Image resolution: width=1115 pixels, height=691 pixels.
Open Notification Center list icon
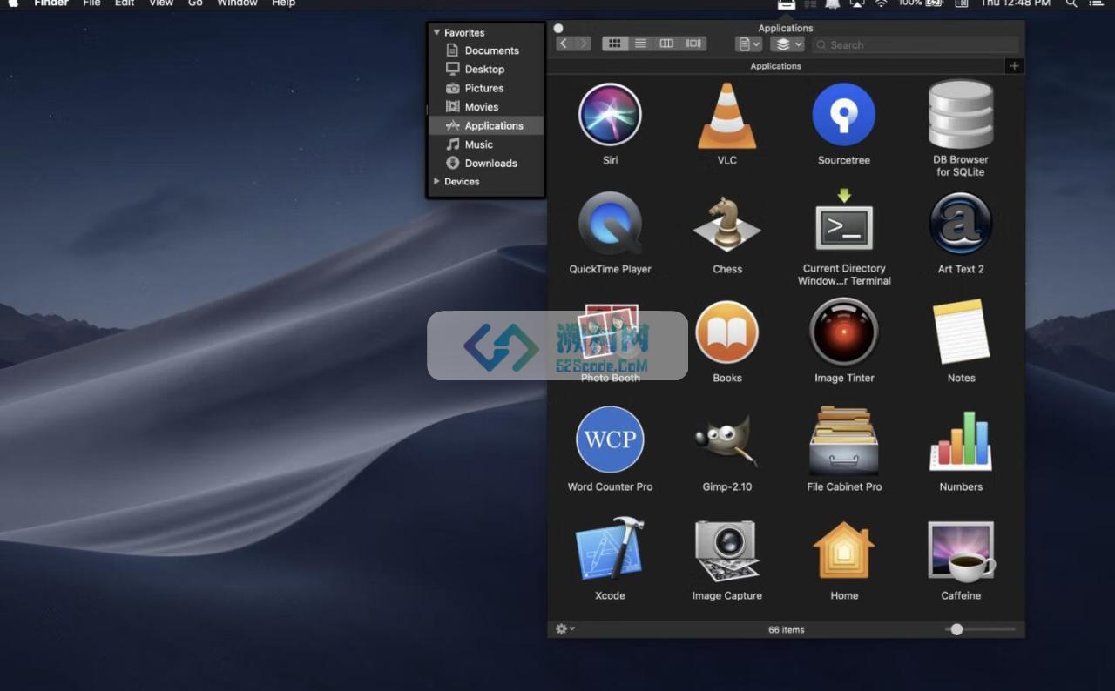click(1096, 3)
